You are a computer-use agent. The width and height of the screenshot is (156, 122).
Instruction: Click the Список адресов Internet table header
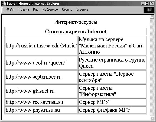pos(76,31)
